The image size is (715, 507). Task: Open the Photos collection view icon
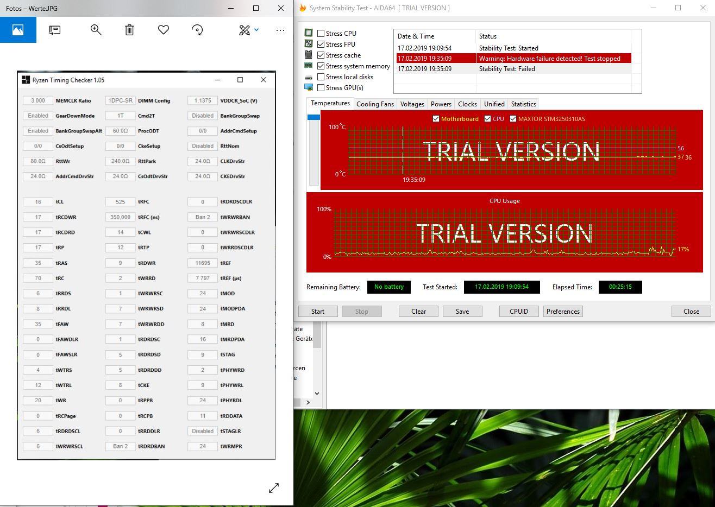pyautogui.click(x=18, y=30)
